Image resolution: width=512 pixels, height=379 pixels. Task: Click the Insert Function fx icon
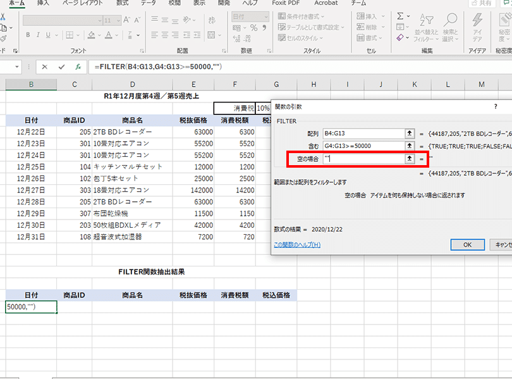click(x=78, y=66)
